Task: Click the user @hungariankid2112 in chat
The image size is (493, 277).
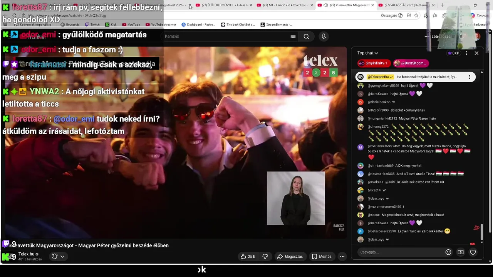Action: tap(382, 118)
